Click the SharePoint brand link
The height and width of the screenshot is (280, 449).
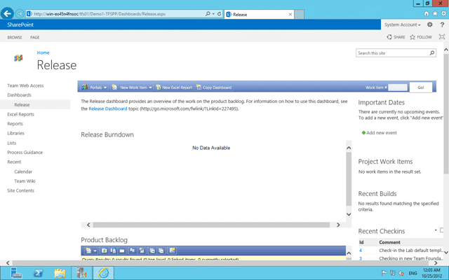click(x=20, y=24)
